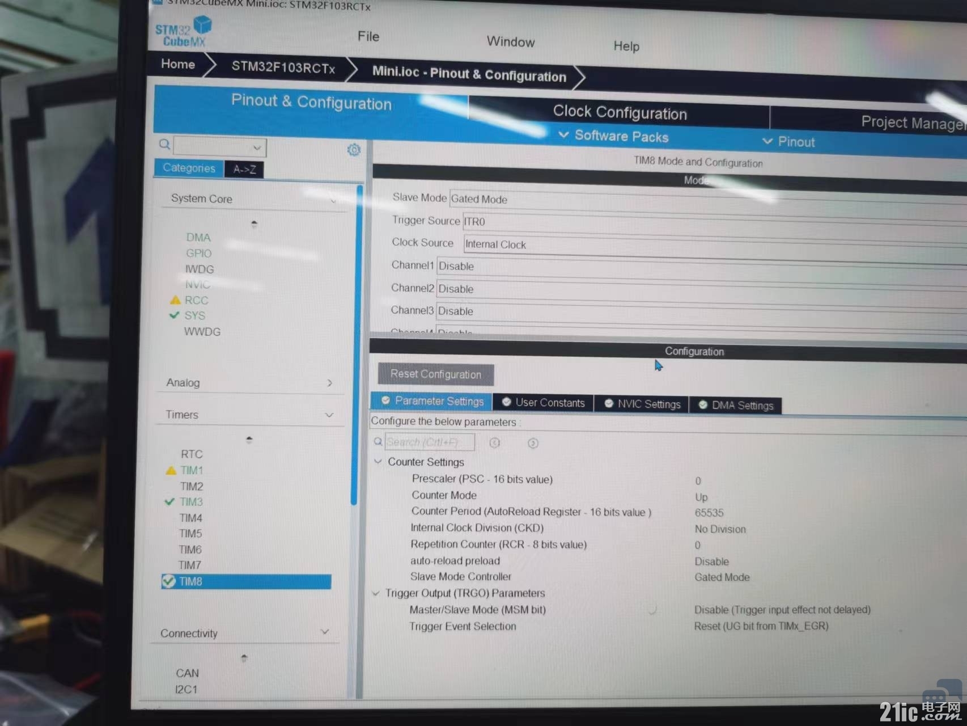
Task: Select IWDG in System Core
Action: coord(200,269)
